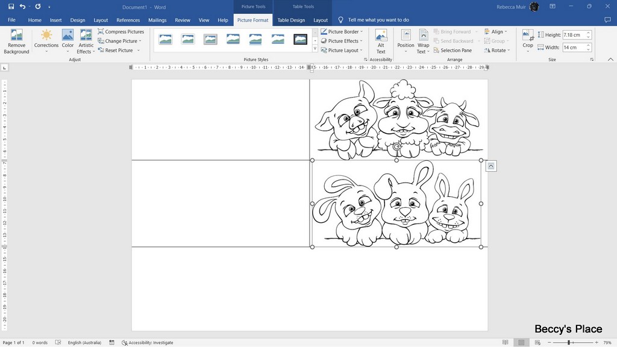
Task: Open the Selection Pane
Action: (x=453, y=51)
